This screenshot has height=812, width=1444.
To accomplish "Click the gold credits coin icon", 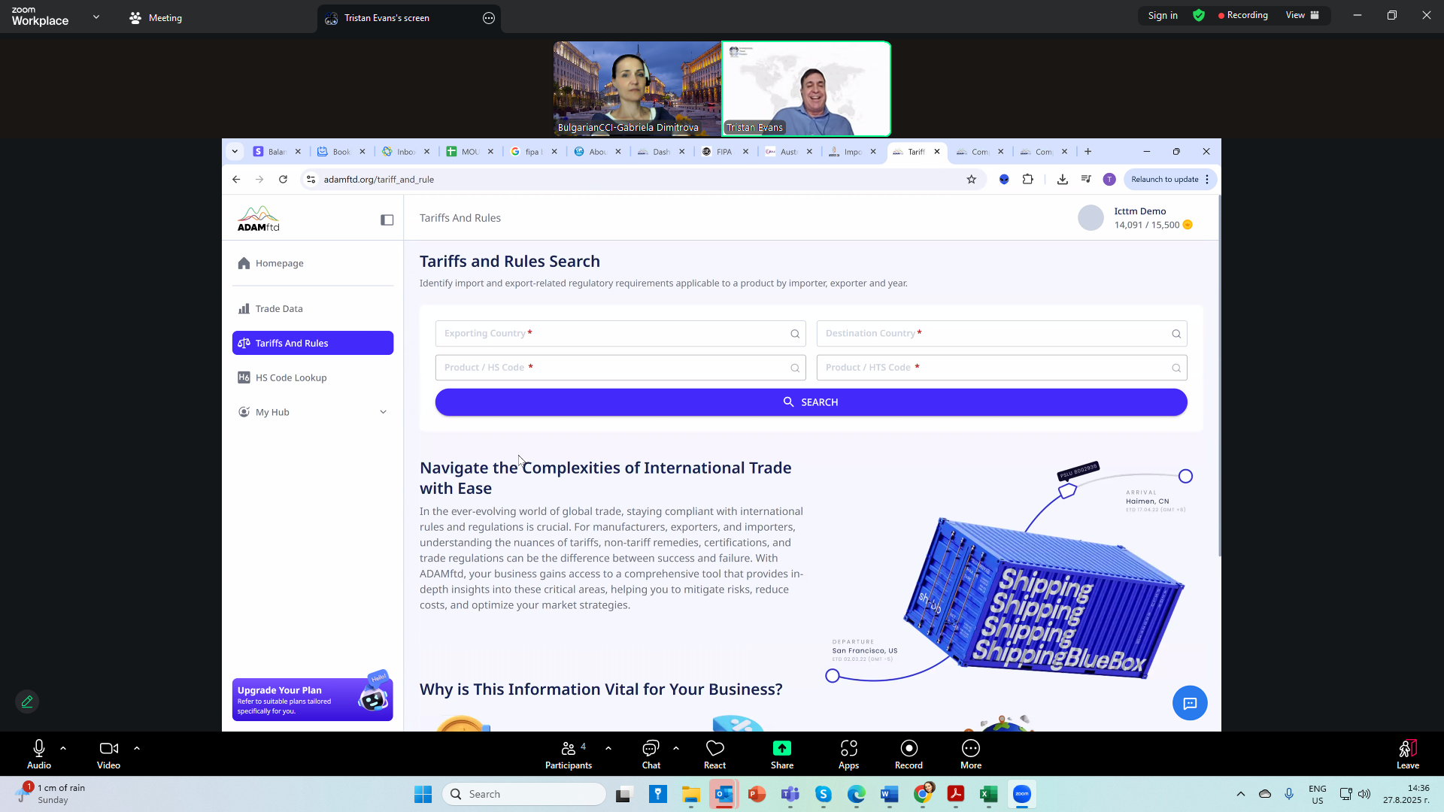I will [x=1188, y=225].
